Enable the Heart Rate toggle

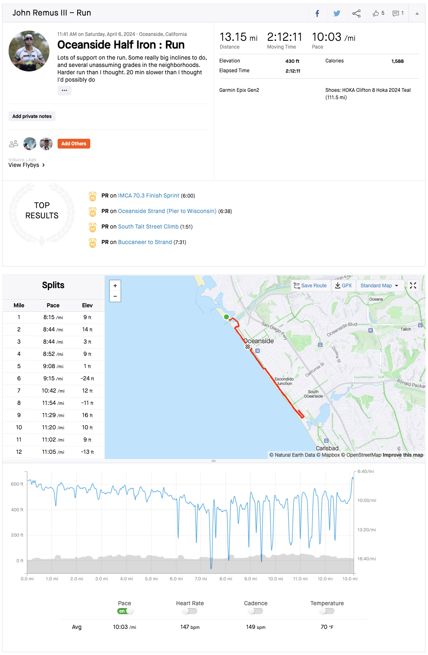coord(190,611)
